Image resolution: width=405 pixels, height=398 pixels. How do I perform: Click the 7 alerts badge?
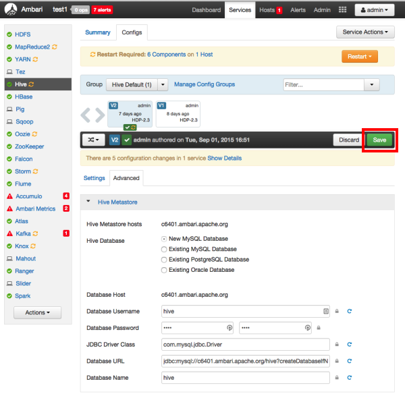coord(102,10)
